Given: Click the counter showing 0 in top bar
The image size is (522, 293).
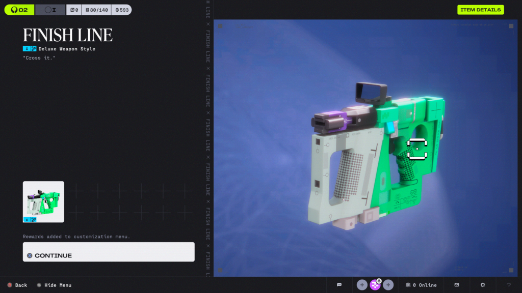Looking at the screenshot, I should (74, 10).
